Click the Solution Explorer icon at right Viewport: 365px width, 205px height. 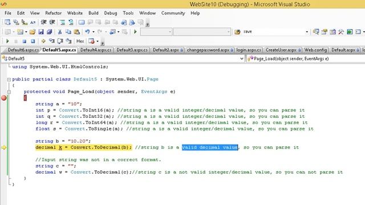coord(316,32)
